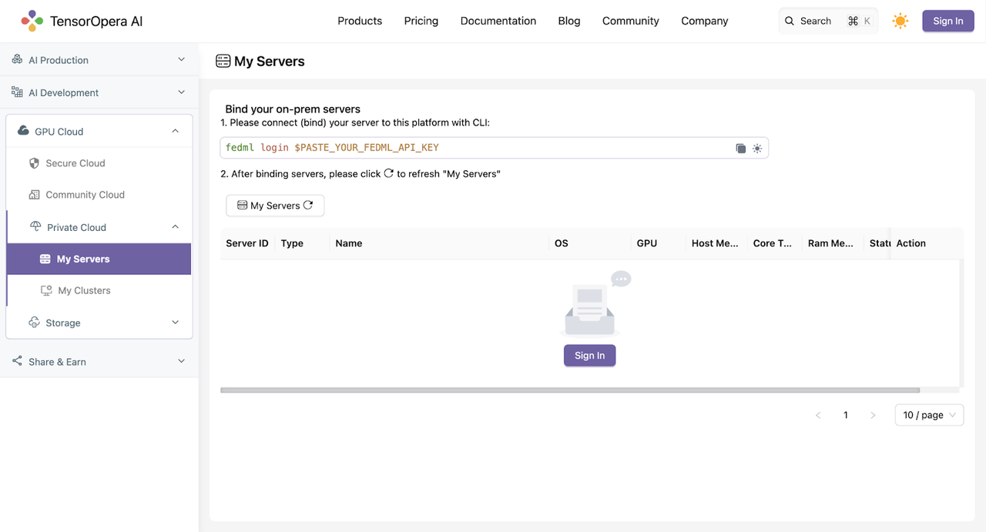This screenshot has height=532, width=986.
Task: Go to next page arrow
Action: 873,415
